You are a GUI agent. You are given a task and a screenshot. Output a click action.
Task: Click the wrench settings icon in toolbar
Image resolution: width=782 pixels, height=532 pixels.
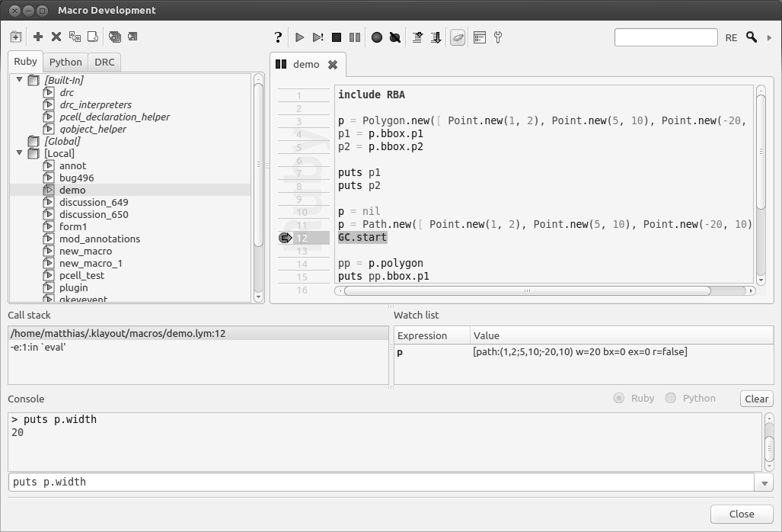point(498,37)
